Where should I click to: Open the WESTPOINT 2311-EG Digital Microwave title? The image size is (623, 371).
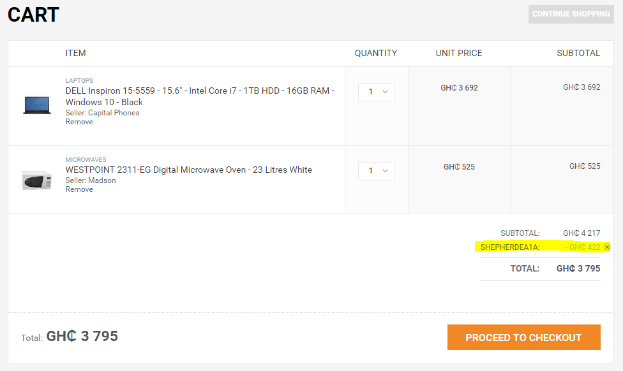(188, 170)
